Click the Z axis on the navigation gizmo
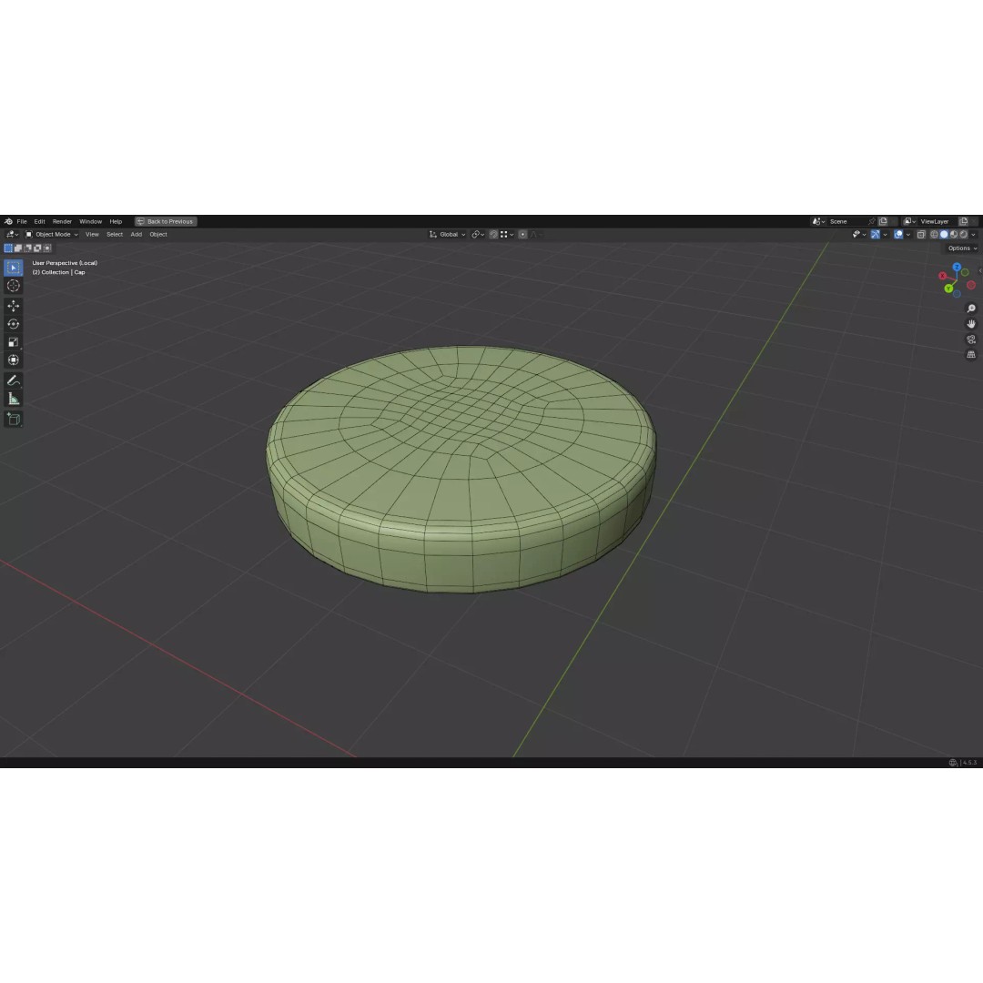Image resolution: width=983 pixels, height=983 pixels. (957, 267)
